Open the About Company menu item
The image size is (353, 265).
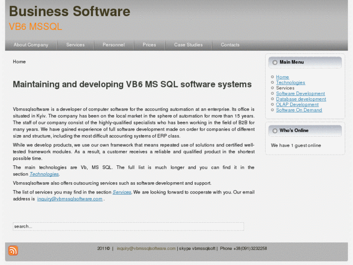click(x=31, y=45)
